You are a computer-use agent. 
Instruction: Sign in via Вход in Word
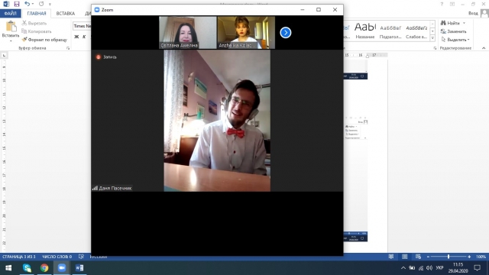coord(473,13)
